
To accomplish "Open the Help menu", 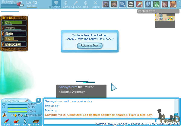I will pyautogui.click(x=86, y=4).
